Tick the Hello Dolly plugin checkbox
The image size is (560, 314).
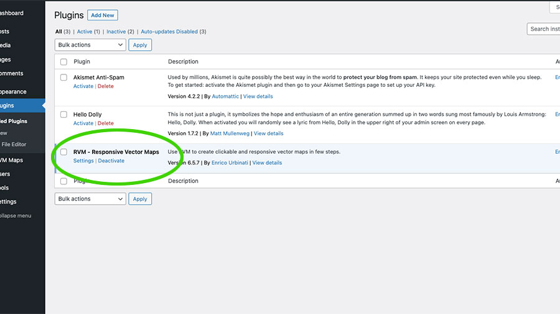(63, 114)
